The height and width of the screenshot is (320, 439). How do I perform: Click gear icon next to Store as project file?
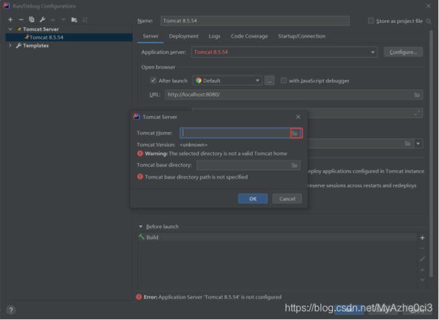click(428, 21)
